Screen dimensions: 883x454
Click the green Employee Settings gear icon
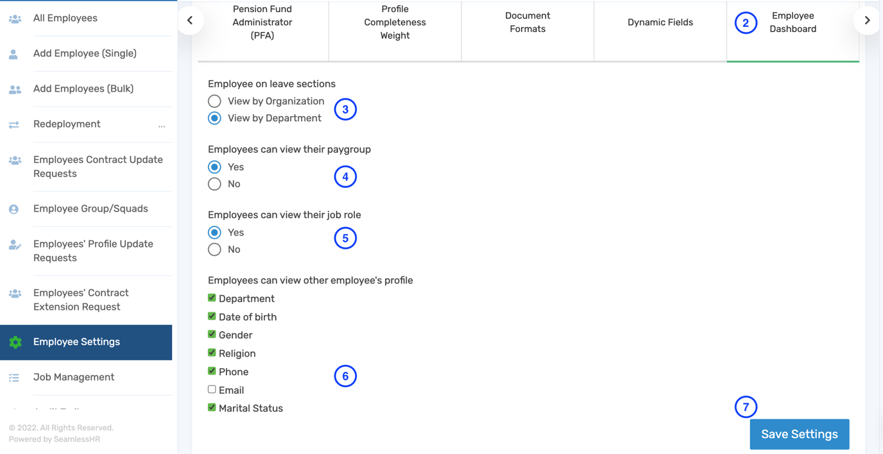click(15, 342)
